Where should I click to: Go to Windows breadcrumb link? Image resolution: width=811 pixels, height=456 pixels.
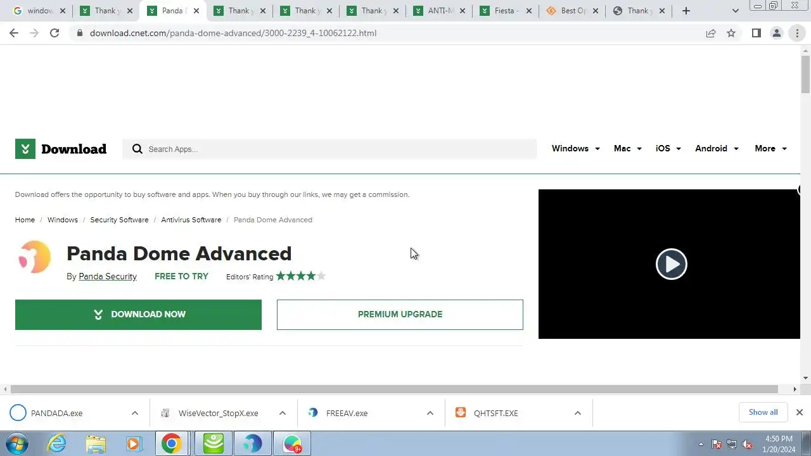coord(62,220)
